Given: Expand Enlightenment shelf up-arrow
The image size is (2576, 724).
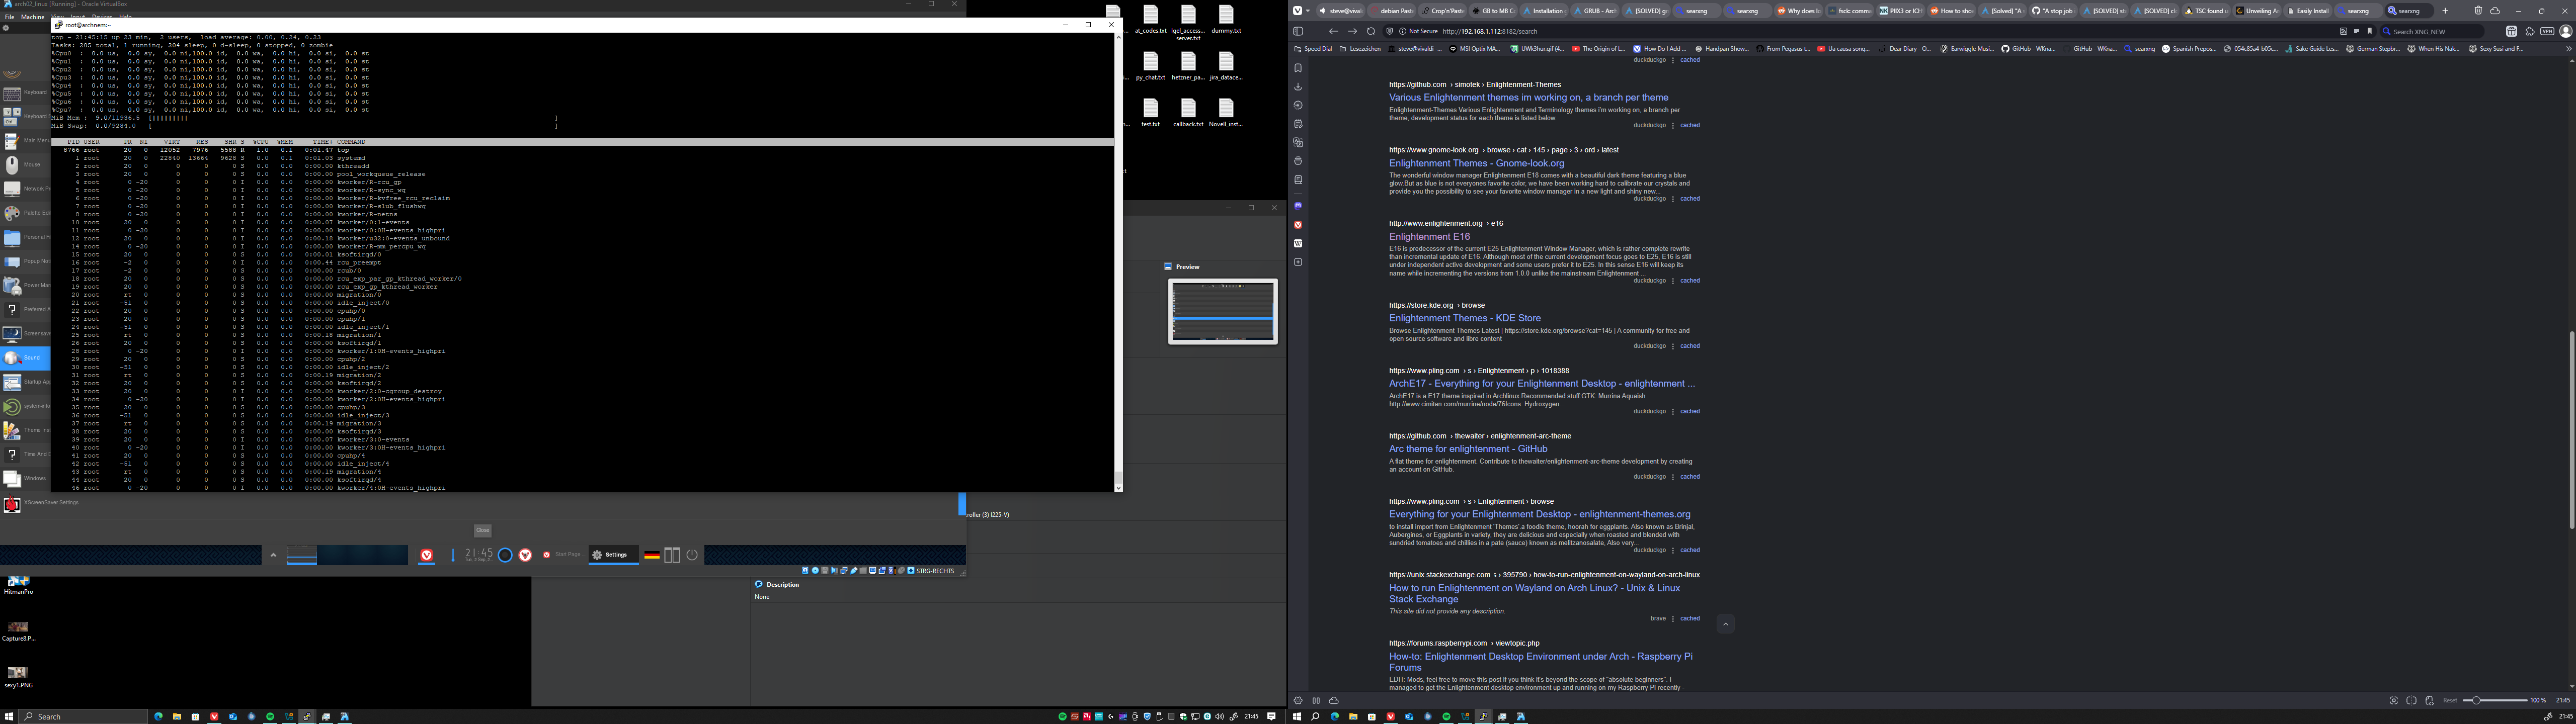Looking at the screenshot, I should (273, 555).
